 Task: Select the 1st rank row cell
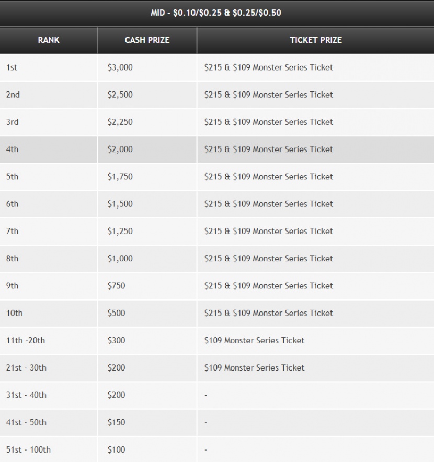(x=49, y=67)
